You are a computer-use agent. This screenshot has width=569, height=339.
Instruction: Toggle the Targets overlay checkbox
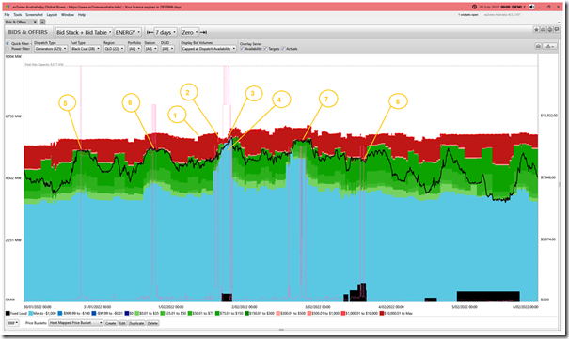click(x=265, y=49)
